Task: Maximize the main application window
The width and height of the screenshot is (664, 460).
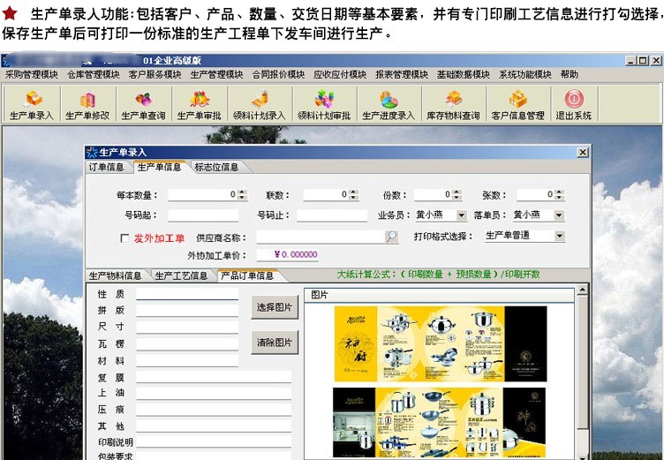Action: [643, 61]
